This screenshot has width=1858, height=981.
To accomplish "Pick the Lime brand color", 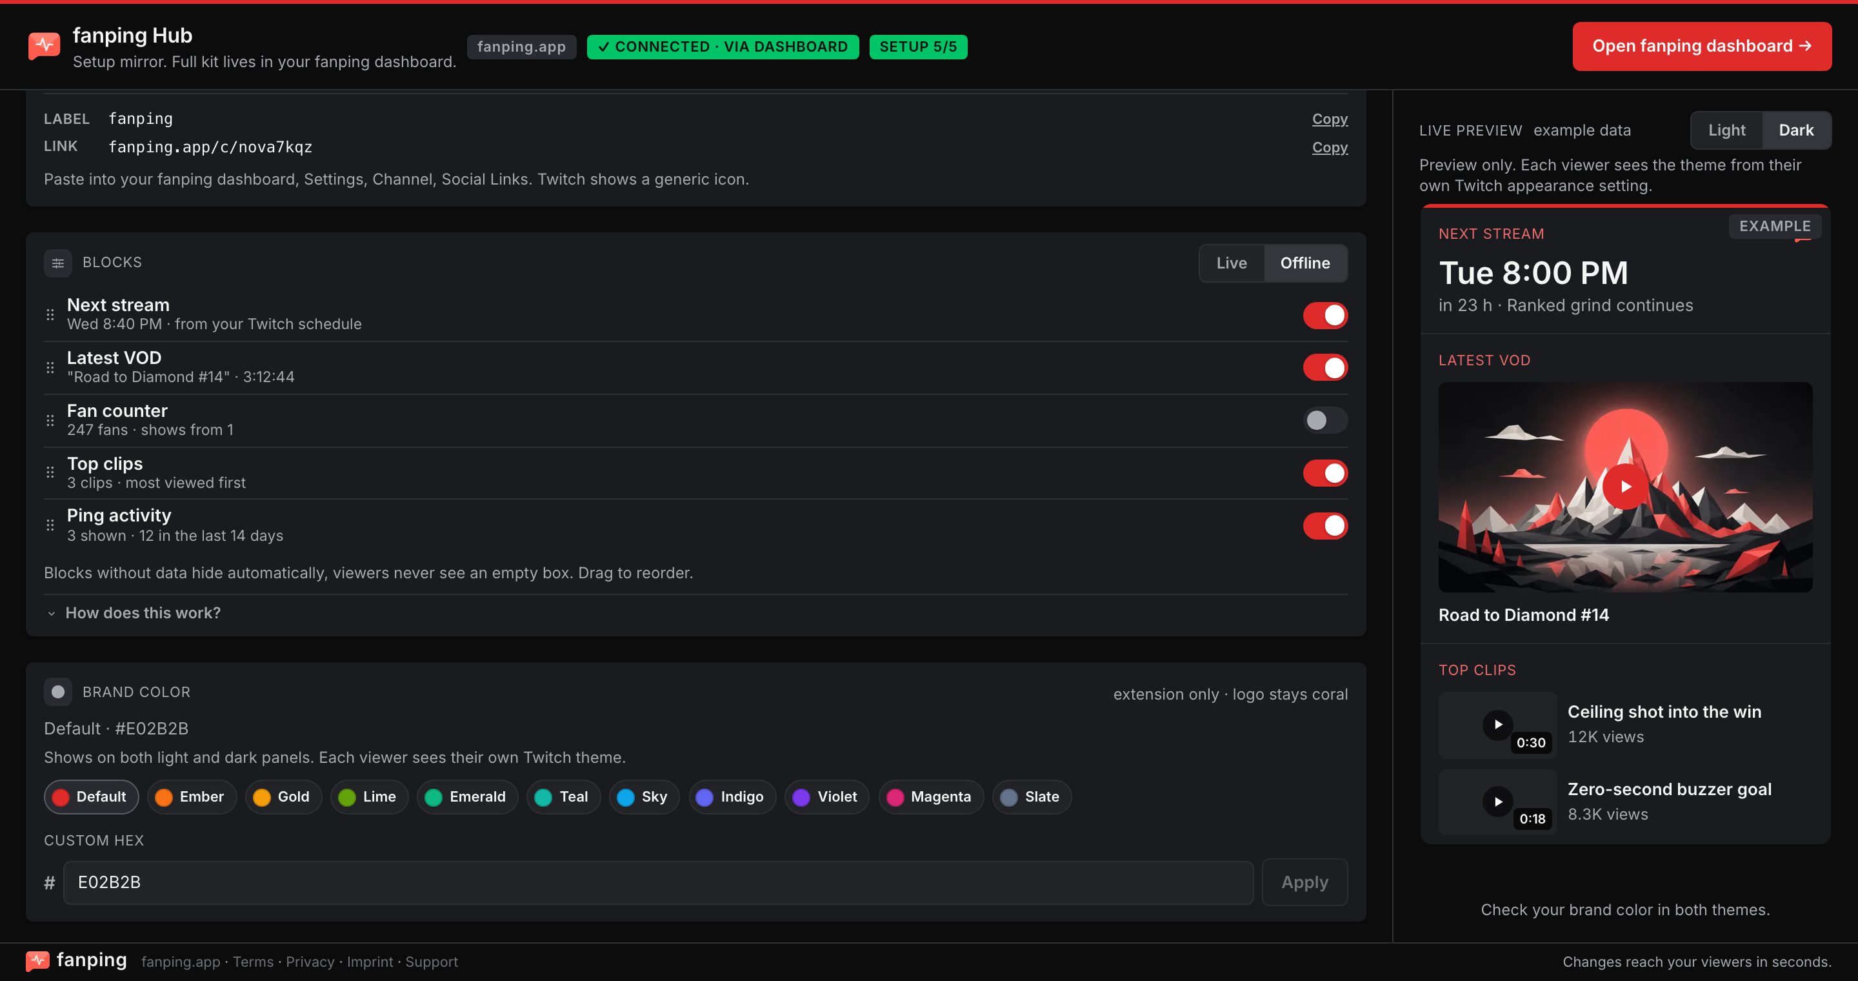I will tap(369, 797).
